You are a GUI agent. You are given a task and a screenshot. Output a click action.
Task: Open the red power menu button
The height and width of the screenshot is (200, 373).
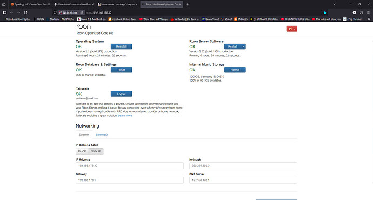click(292, 29)
